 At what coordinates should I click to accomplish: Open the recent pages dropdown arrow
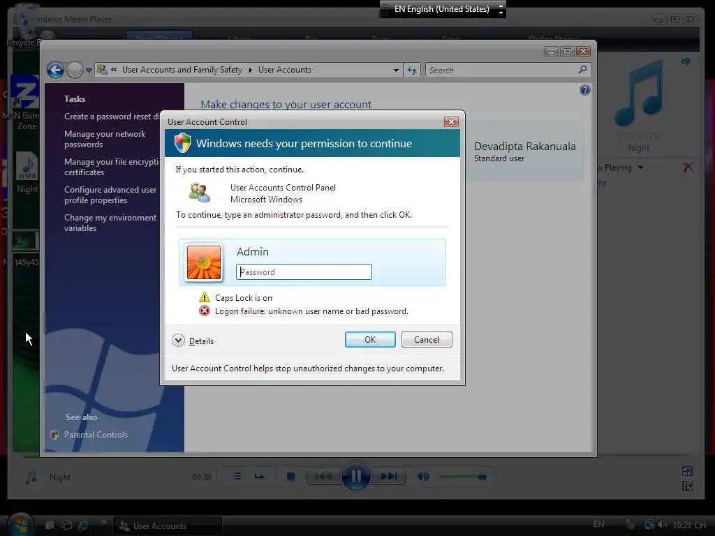click(x=89, y=70)
